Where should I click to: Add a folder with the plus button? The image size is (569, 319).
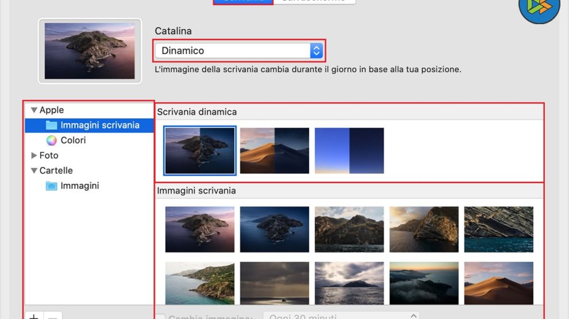click(x=34, y=316)
